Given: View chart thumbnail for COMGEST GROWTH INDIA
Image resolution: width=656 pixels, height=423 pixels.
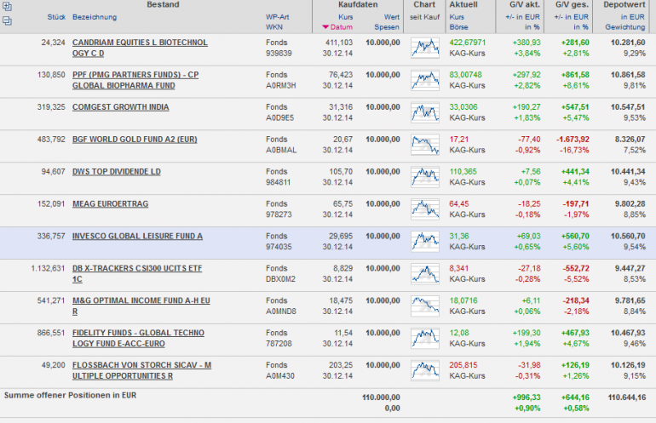Looking at the screenshot, I should click(x=425, y=112).
